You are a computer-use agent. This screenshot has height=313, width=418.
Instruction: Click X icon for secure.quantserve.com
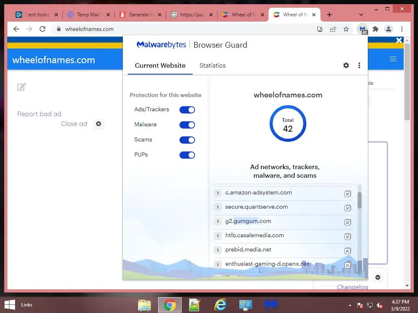coord(347,208)
